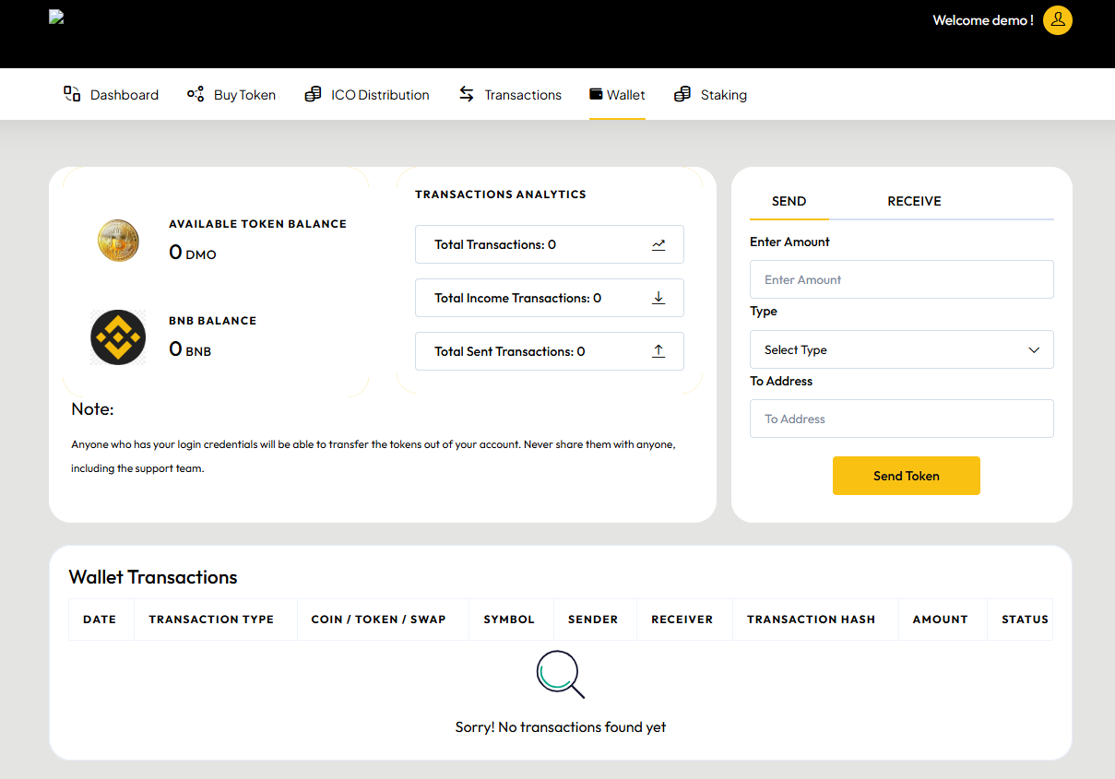1115x779 pixels.
Task: Select the SEND tab
Action: coord(789,201)
